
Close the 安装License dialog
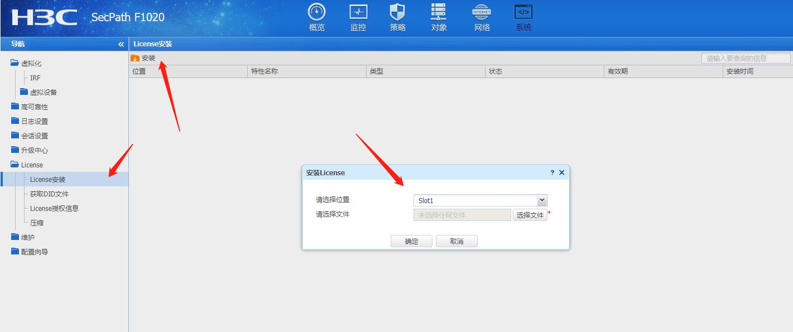click(562, 172)
